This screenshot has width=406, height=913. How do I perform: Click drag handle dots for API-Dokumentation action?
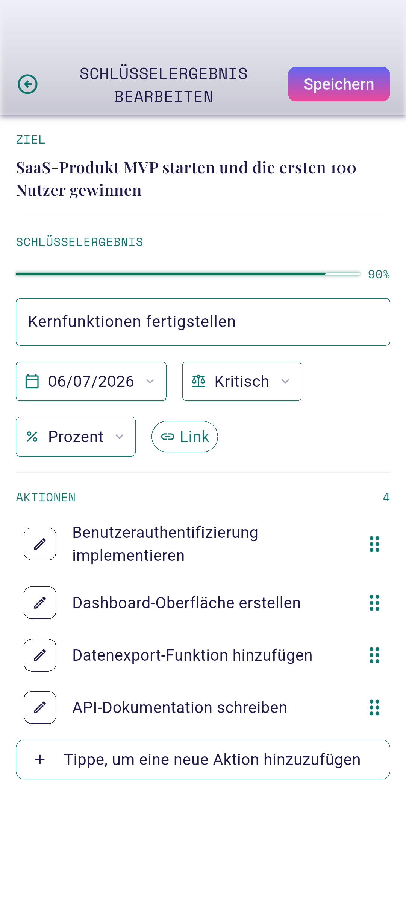click(374, 707)
